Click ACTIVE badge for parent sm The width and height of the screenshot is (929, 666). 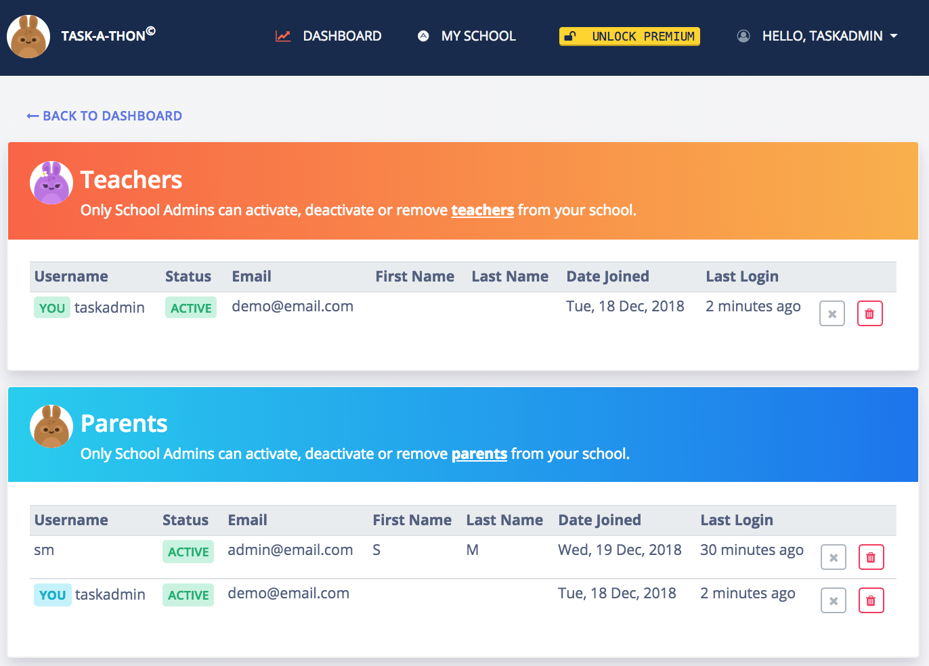(188, 552)
